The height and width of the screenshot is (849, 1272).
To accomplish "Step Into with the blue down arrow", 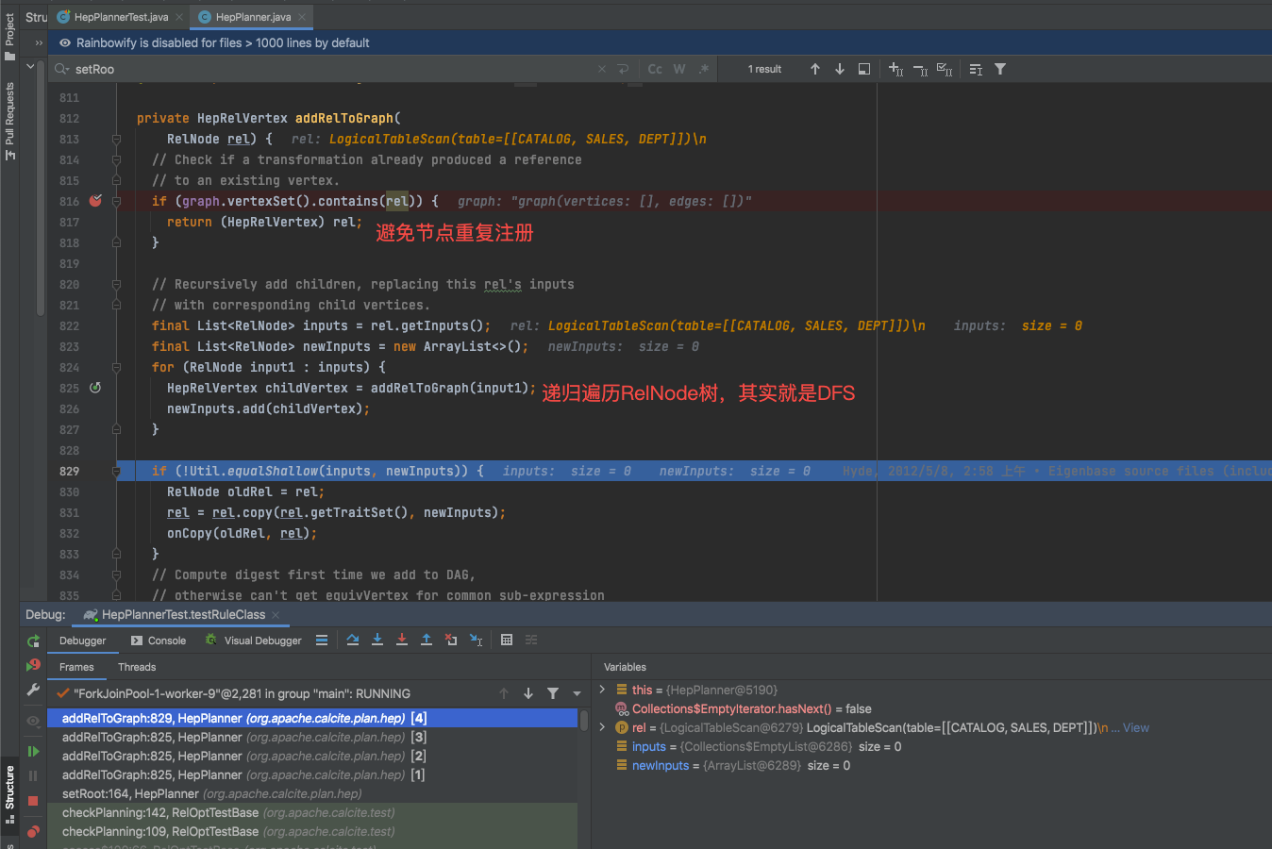I will coord(377,641).
